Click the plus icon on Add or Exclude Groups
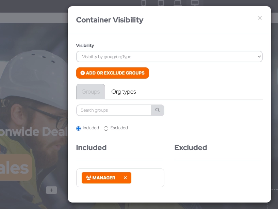Screen dimensions: 278x209 click(x=83, y=73)
